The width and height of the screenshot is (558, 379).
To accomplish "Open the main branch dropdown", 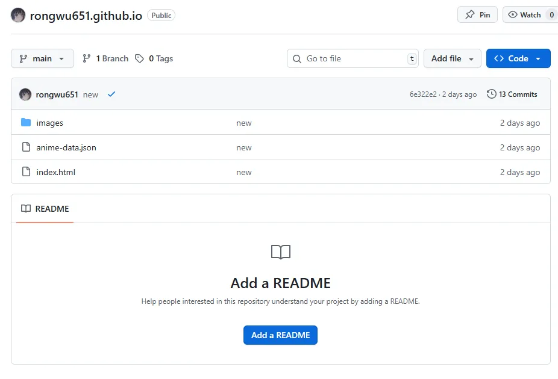I will coord(42,58).
